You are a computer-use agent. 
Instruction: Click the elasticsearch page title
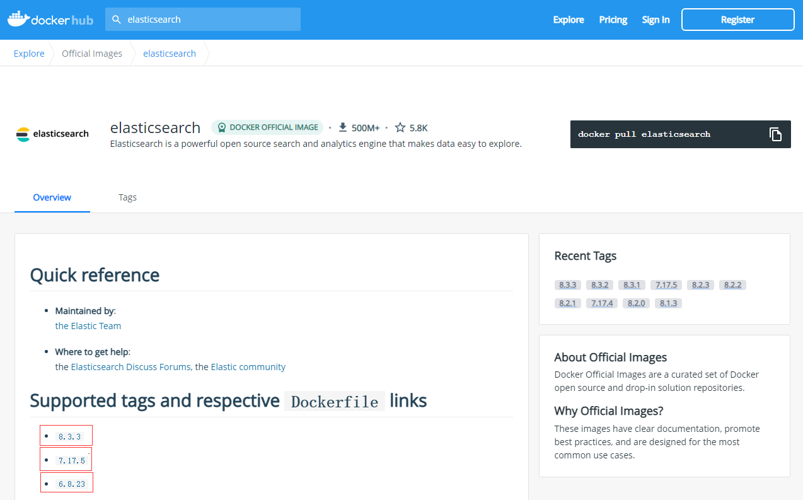pyautogui.click(x=155, y=127)
